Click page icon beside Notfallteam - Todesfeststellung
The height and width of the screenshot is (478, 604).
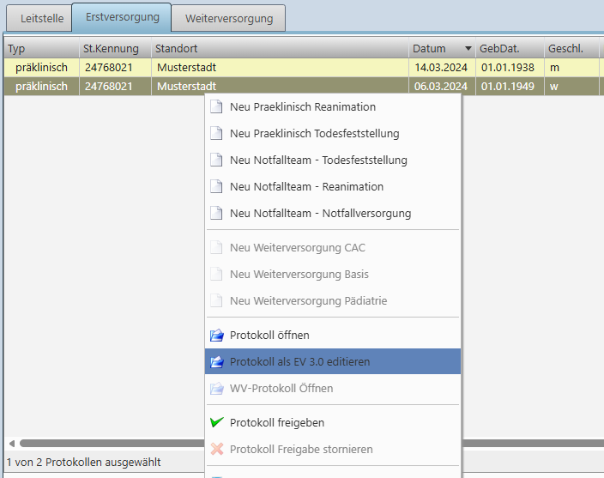[x=216, y=160]
